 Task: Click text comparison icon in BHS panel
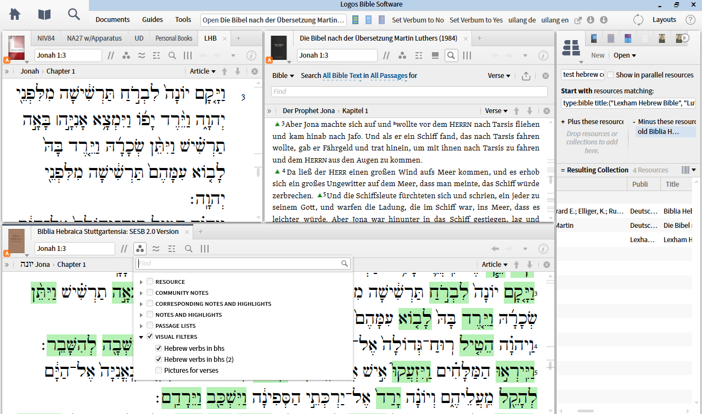click(x=156, y=249)
